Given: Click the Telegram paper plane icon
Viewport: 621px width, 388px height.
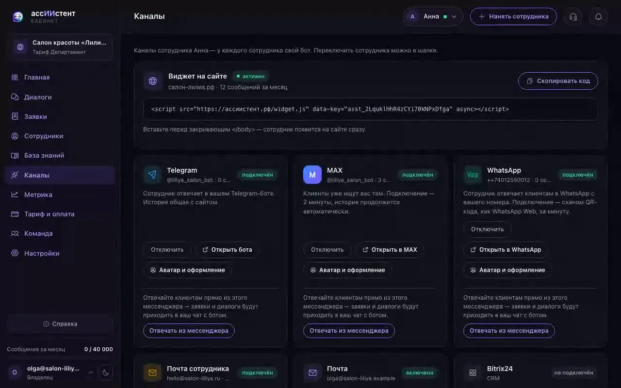Looking at the screenshot, I should (x=152, y=175).
